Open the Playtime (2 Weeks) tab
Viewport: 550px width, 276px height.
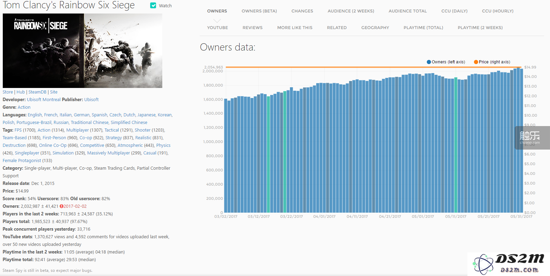(x=480, y=28)
